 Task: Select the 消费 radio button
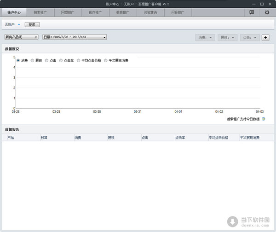coord(18,60)
